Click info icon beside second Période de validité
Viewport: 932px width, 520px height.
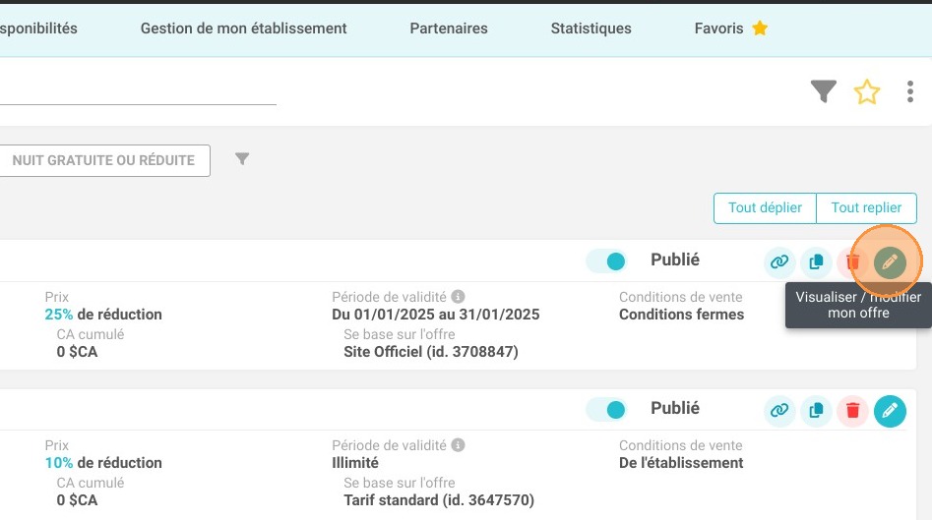click(458, 444)
